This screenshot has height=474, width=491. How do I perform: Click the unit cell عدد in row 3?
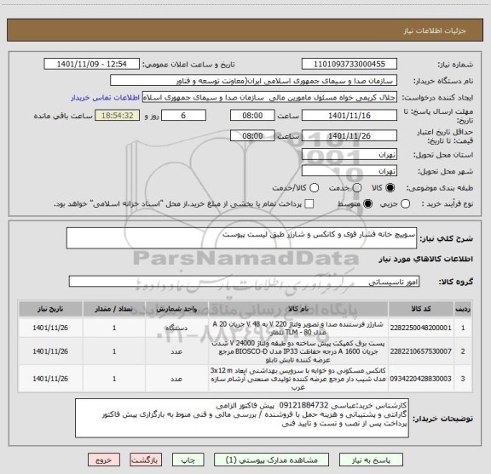pos(176,379)
